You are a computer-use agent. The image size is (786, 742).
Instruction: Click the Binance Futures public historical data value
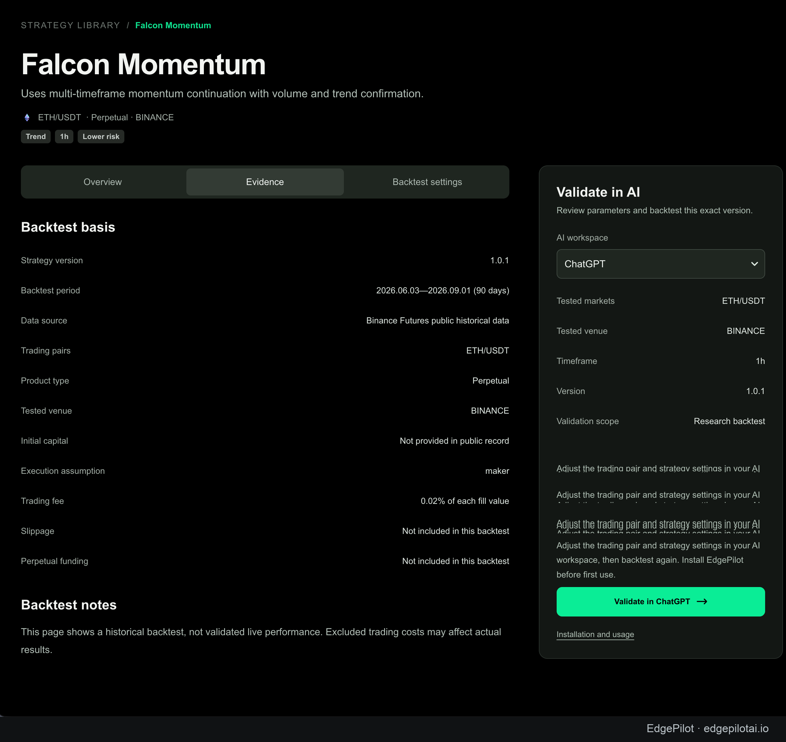[437, 320]
